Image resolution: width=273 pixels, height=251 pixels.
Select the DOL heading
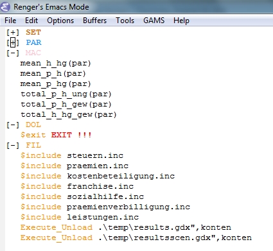point(33,125)
